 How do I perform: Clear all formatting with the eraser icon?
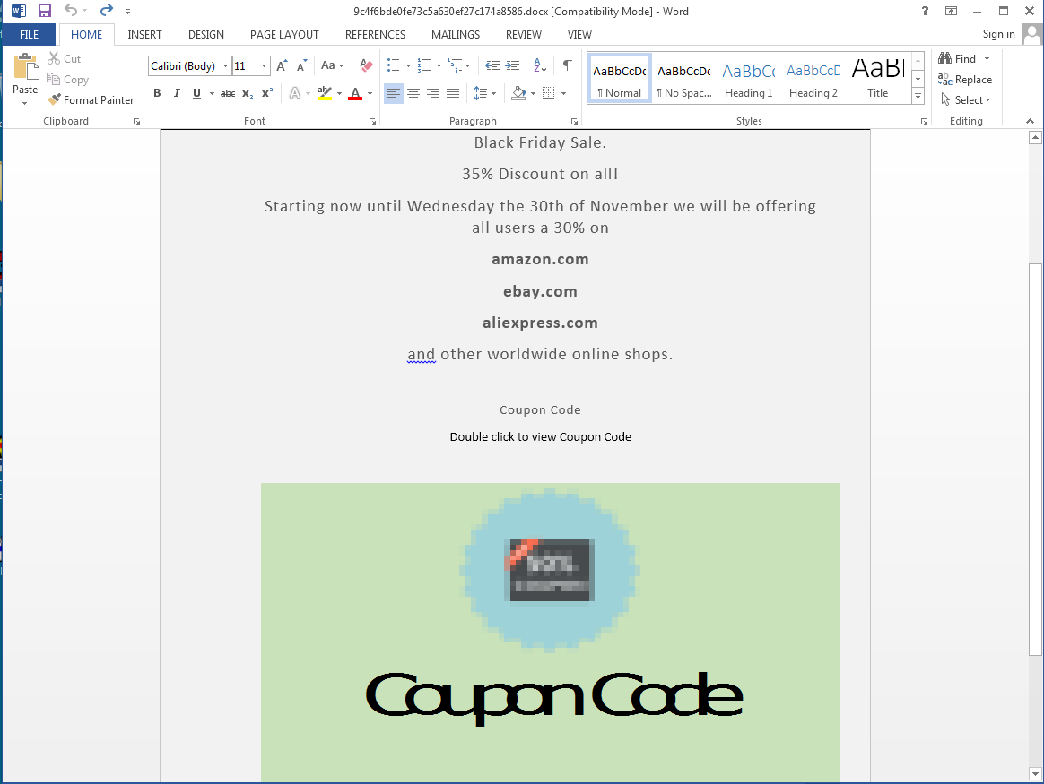pyautogui.click(x=366, y=65)
